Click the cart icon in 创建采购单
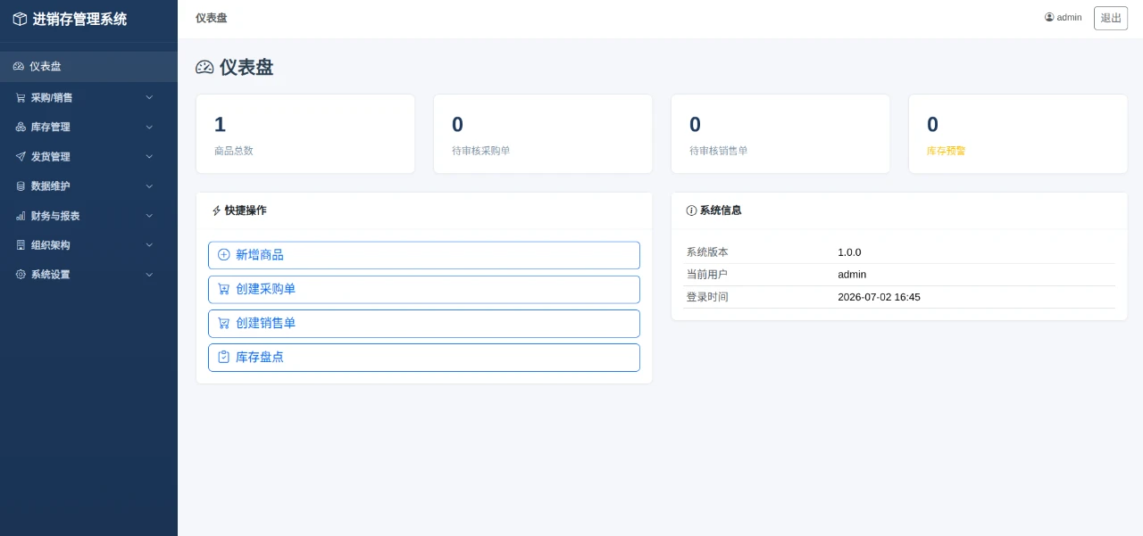This screenshot has height=536, width=1143. tap(224, 288)
